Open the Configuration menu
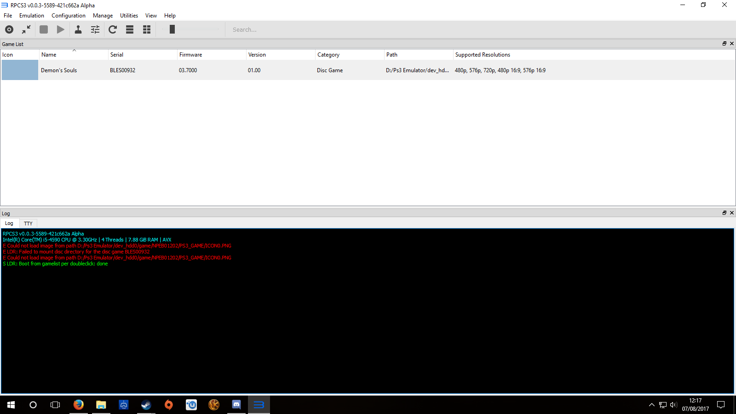The width and height of the screenshot is (736, 414). click(x=69, y=16)
